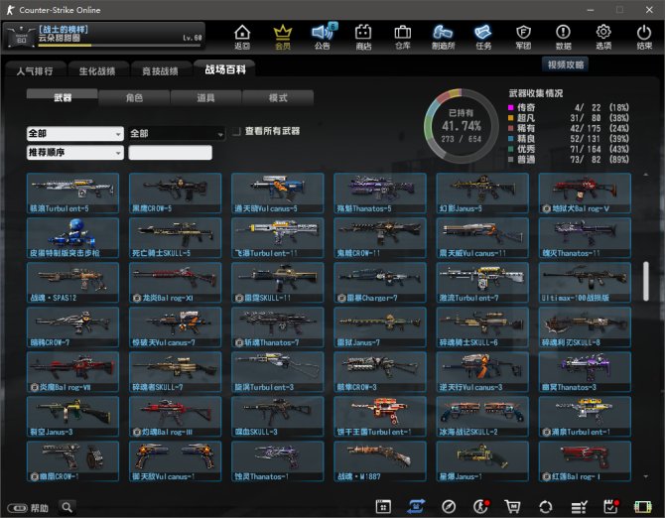The height and width of the screenshot is (518, 665).
Task: Click the player level 60 badge icon
Action: click(21, 37)
